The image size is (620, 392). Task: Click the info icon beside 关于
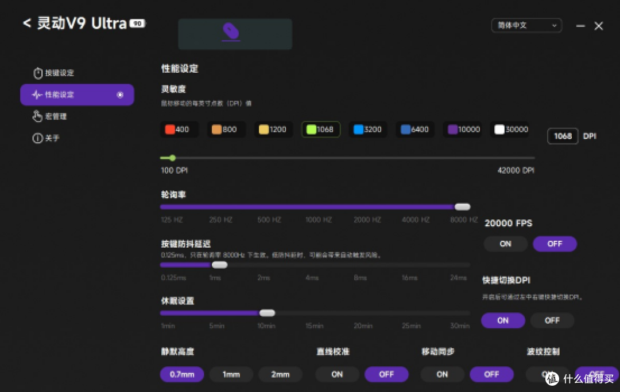tap(37, 138)
